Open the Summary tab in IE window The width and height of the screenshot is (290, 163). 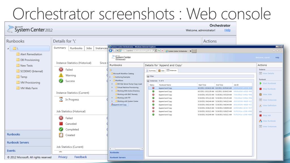click(x=151, y=70)
